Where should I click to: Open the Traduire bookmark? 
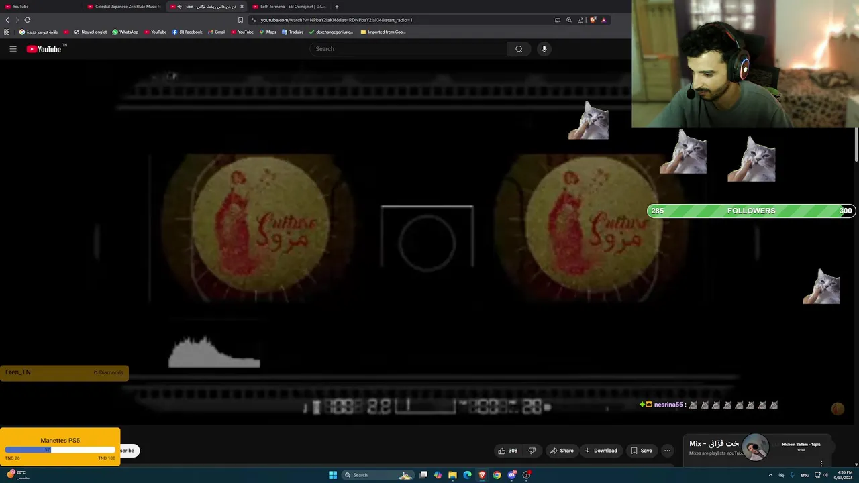[293, 32]
